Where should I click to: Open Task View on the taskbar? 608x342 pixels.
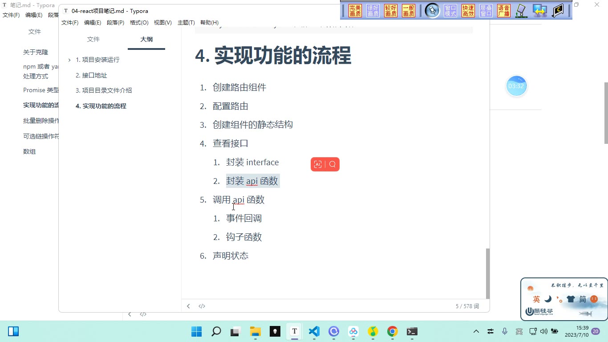(x=235, y=331)
